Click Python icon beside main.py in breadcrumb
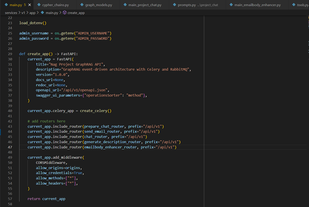Image resolution: width=309 pixels, height=207 pixels. 42,13
